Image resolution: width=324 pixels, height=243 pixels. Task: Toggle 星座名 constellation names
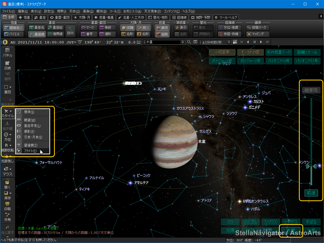coord(37,28)
